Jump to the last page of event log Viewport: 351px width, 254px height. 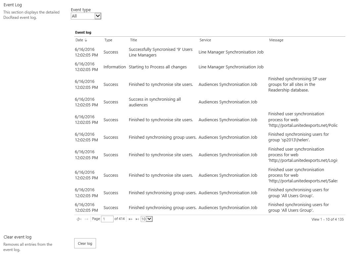(x=137, y=219)
